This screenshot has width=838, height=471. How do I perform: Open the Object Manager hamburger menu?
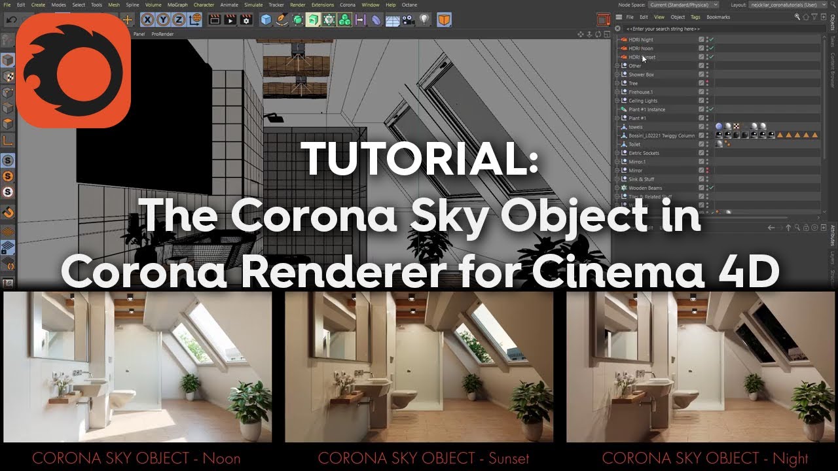tap(619, 16)
